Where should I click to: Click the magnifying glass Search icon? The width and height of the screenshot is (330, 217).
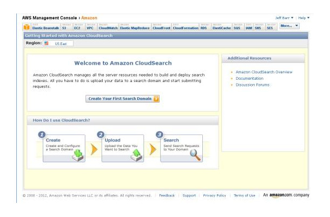coord(195,155)
